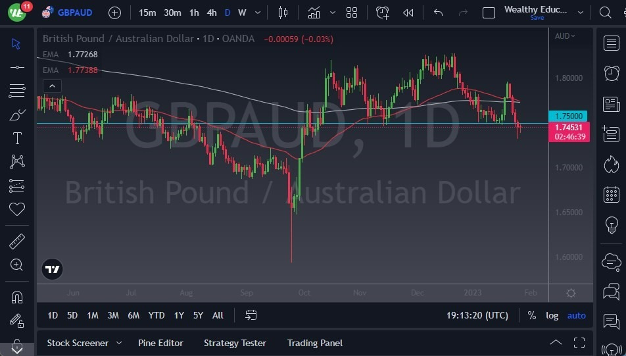Open private chats panel icon
Image resolution: width=626 pixels, height=356 pixels.
coord(612,292)
